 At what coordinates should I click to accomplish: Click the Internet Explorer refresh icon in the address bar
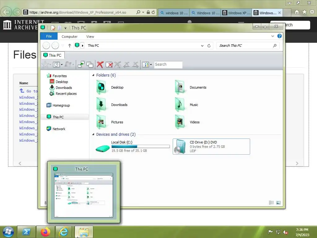[x=153, y=12]
